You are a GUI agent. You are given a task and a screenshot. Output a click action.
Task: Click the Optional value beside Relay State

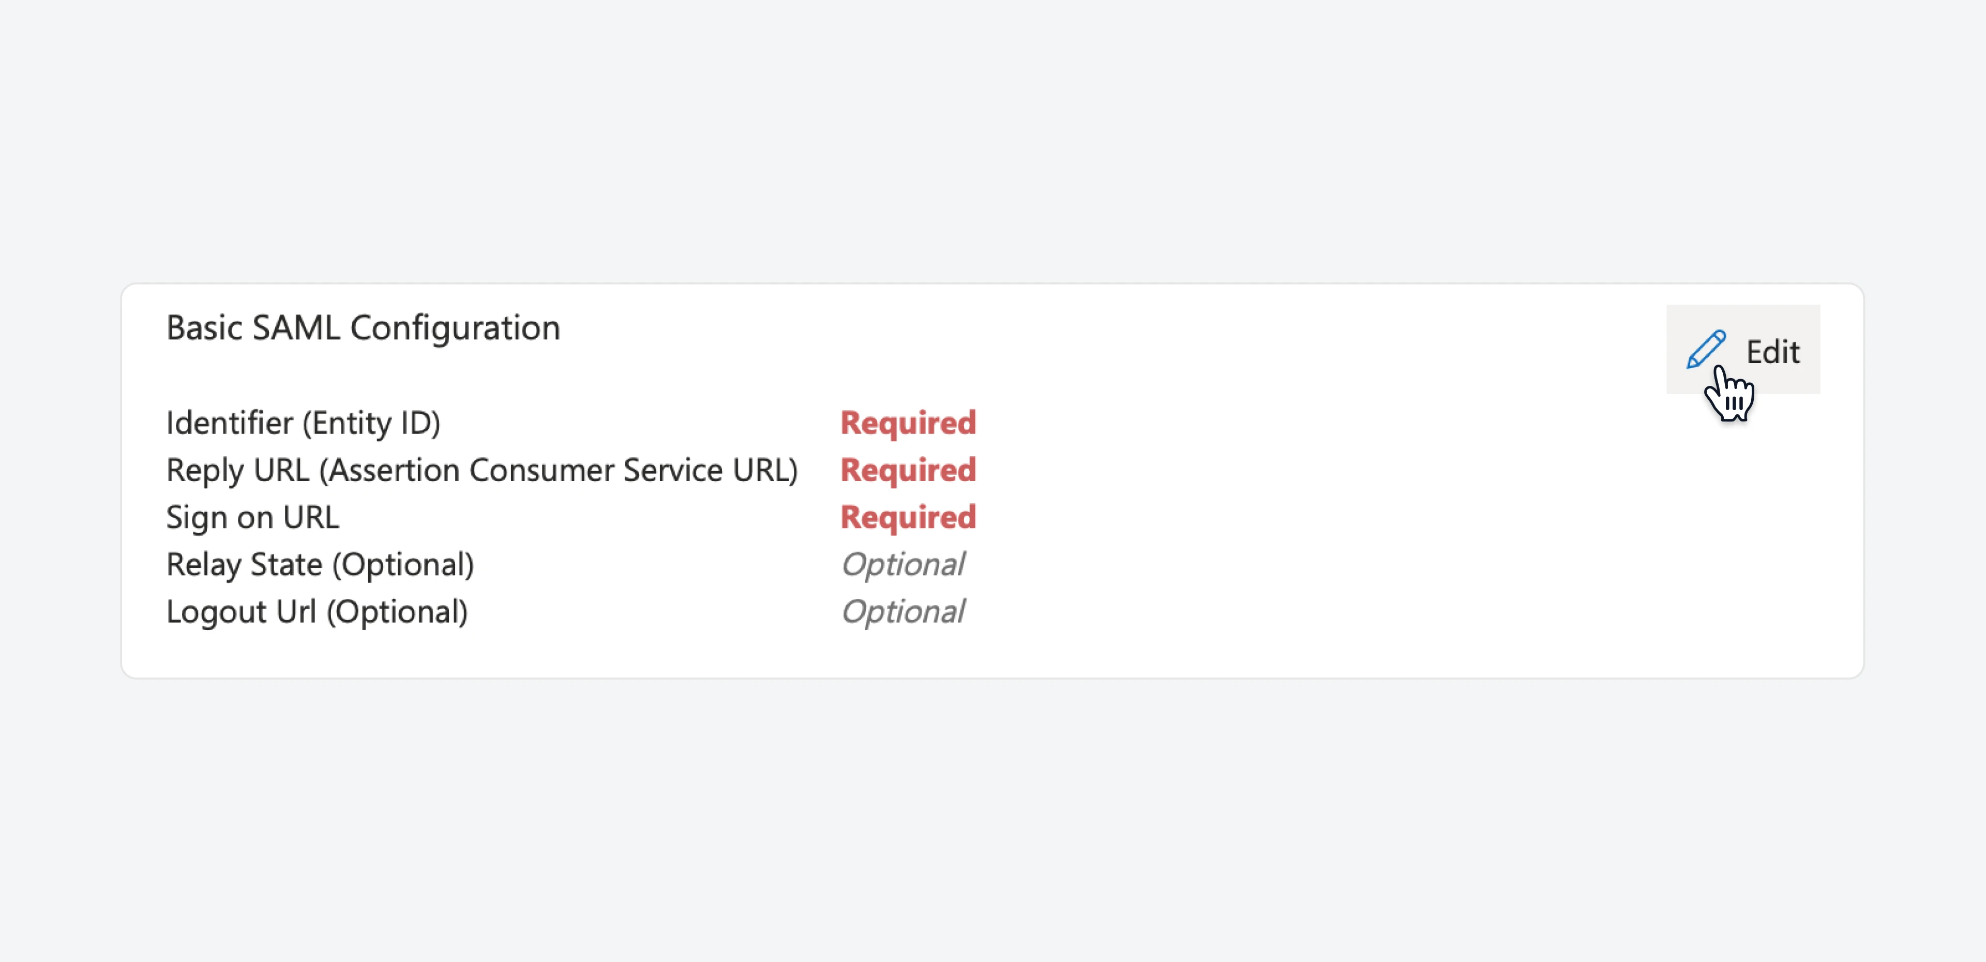pyautogui.click(x=903, y=565)
